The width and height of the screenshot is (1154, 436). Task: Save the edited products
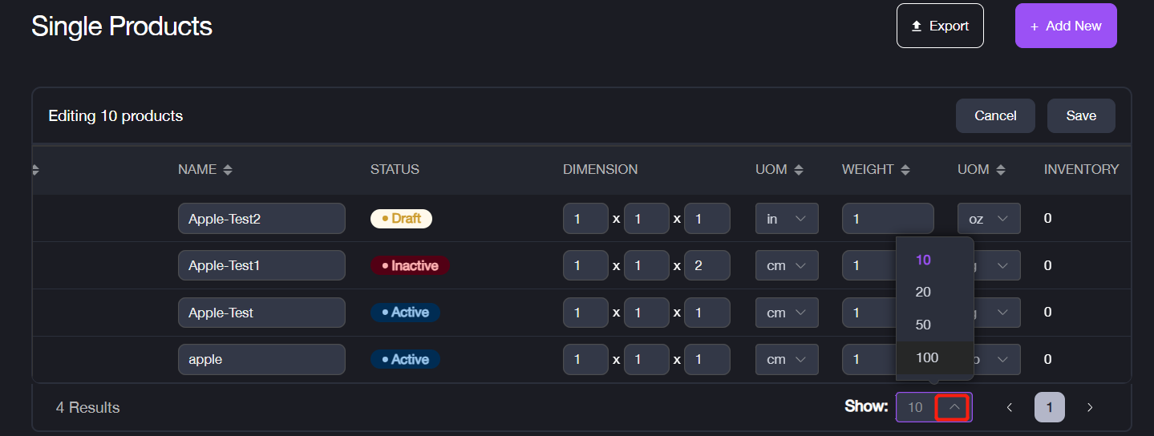tap(1080, 116)
